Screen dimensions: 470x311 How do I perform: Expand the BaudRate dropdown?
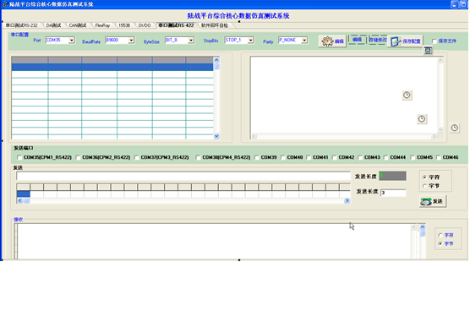tap(131, 41)
